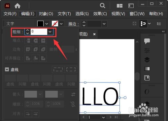Open the comments speech bubble panel
Screen dimensions: 168x121
tap(147, 41)
